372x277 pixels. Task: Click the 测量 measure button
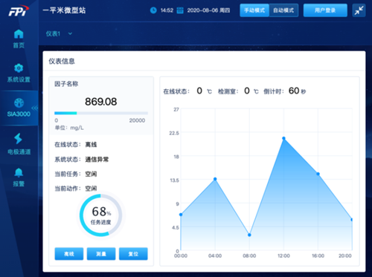[x=101, y=254]
